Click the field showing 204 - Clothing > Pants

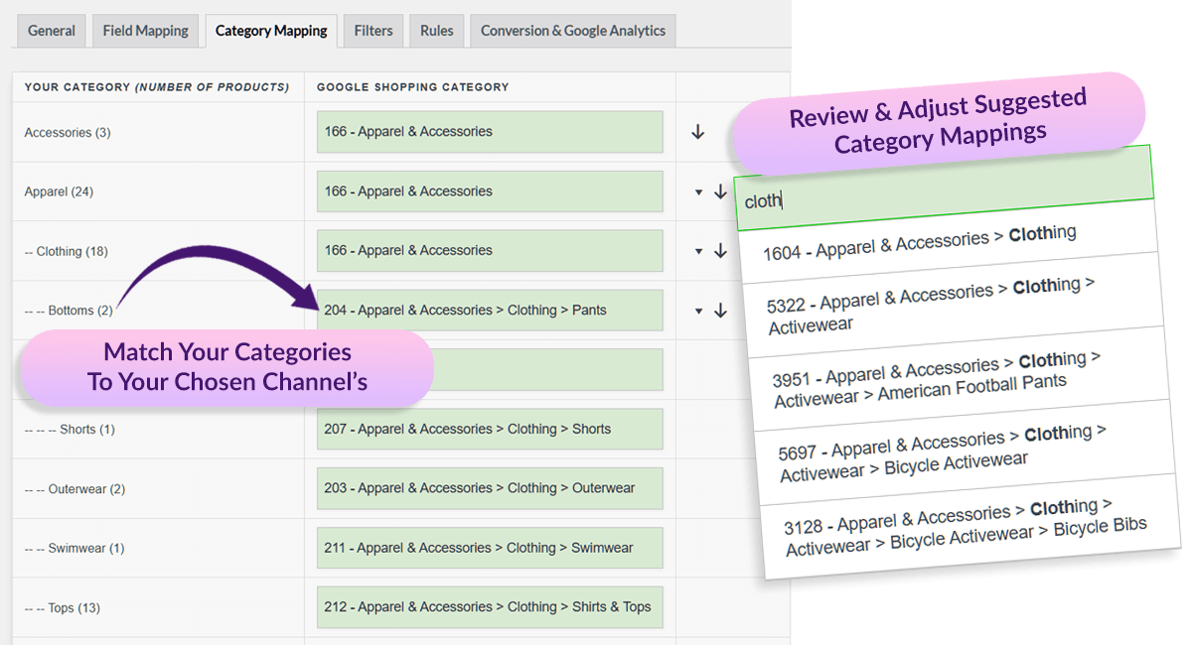tap(490, 311)
